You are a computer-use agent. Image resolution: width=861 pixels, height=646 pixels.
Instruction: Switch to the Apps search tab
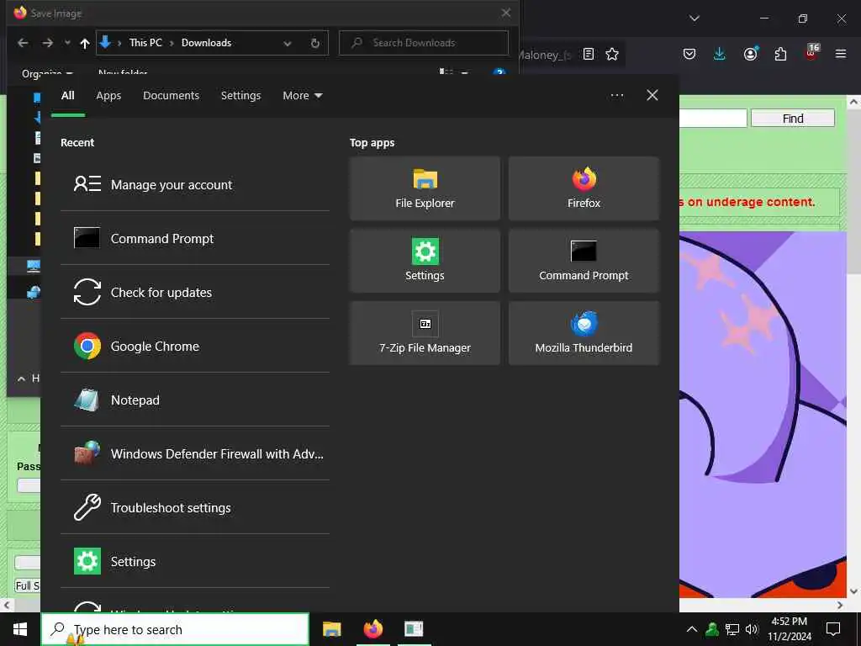click(x=108, y=96)
